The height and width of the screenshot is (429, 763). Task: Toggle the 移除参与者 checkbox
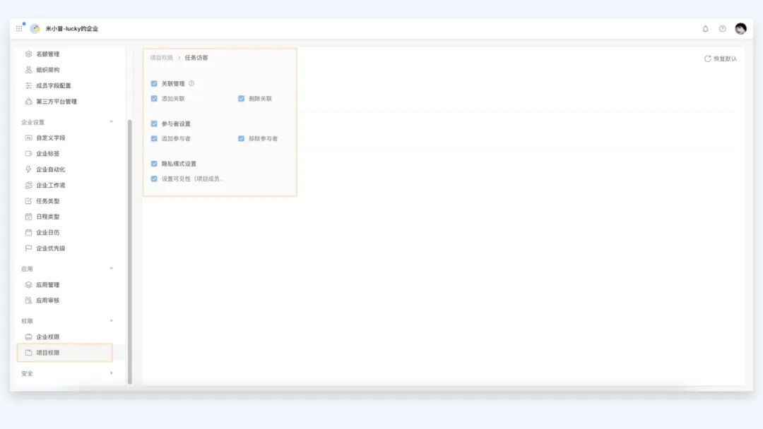point(242,138)
